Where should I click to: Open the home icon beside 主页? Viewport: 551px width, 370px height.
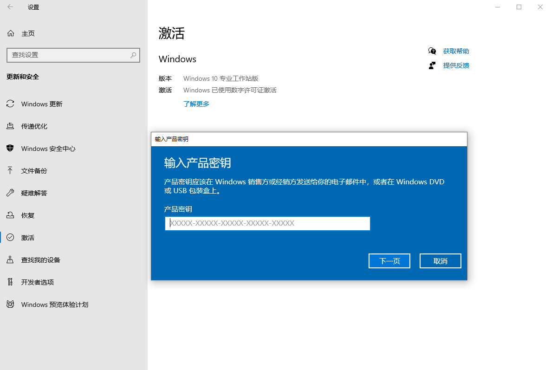tap(11, 33)
